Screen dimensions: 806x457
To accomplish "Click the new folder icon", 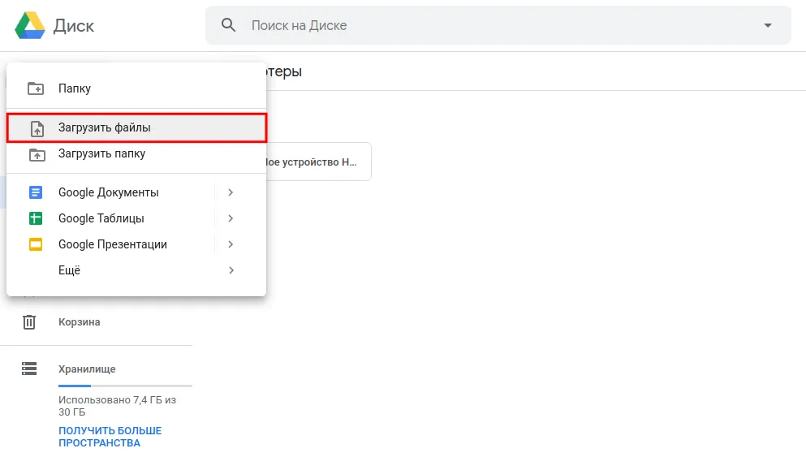I will [x=36, y=88].
